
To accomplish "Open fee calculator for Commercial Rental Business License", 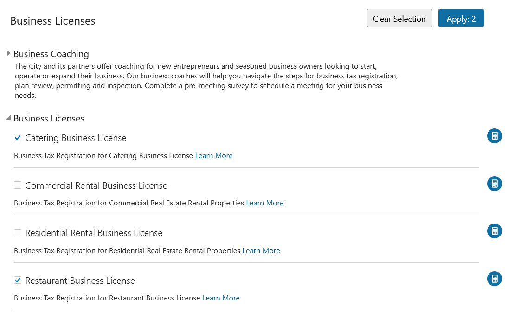I will [x=494, y=184].
